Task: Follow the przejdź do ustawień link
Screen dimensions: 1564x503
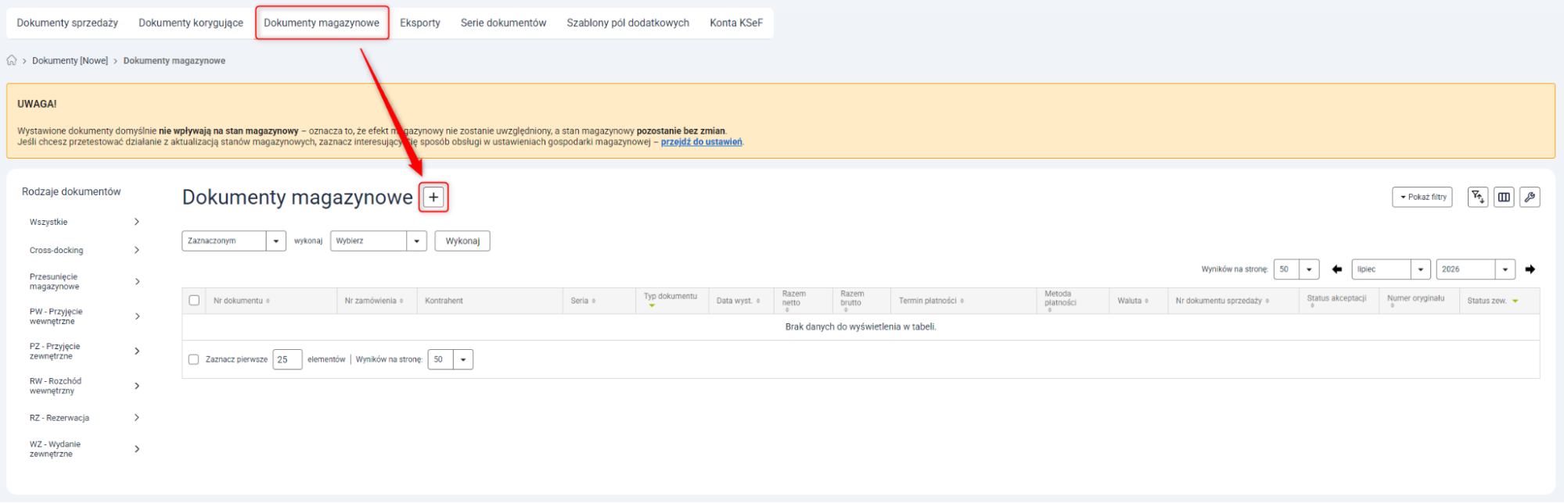Action: click(x=701, y=142)
